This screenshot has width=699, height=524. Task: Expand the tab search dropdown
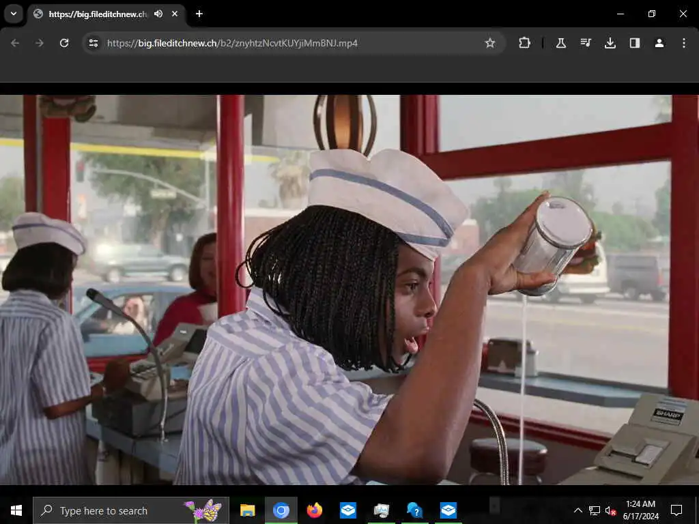pyautogui.click(x=14, y=14)
